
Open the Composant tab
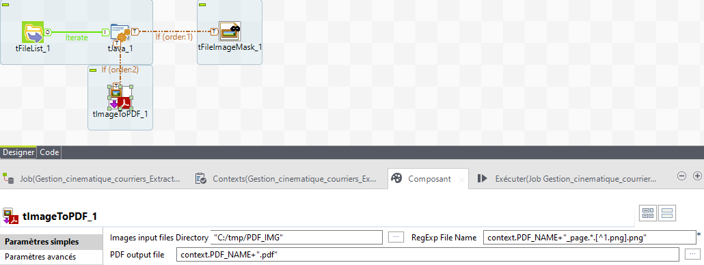tap(429, 178)
